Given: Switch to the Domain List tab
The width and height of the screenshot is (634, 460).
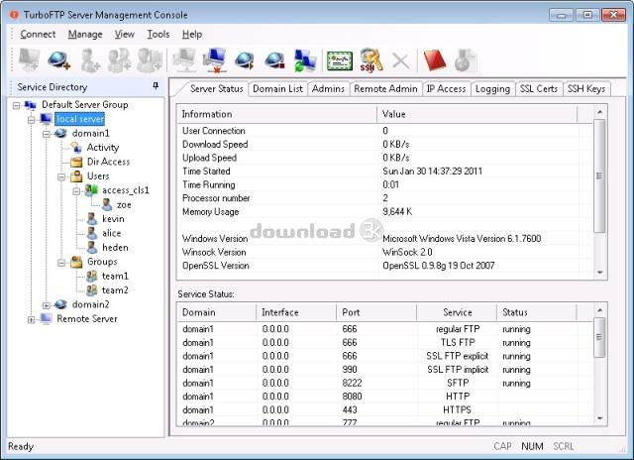Looking at the screenshot, I should point(277,88).
